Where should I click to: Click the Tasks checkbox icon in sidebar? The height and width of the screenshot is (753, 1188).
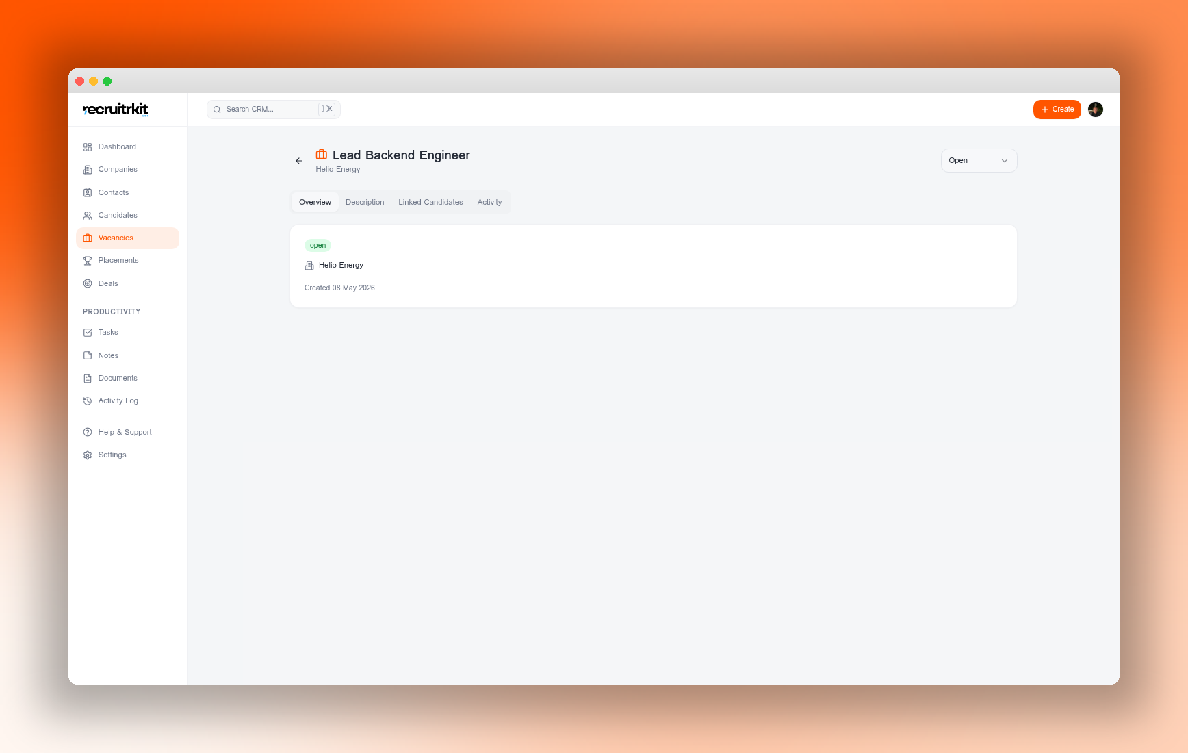[88, 333]
